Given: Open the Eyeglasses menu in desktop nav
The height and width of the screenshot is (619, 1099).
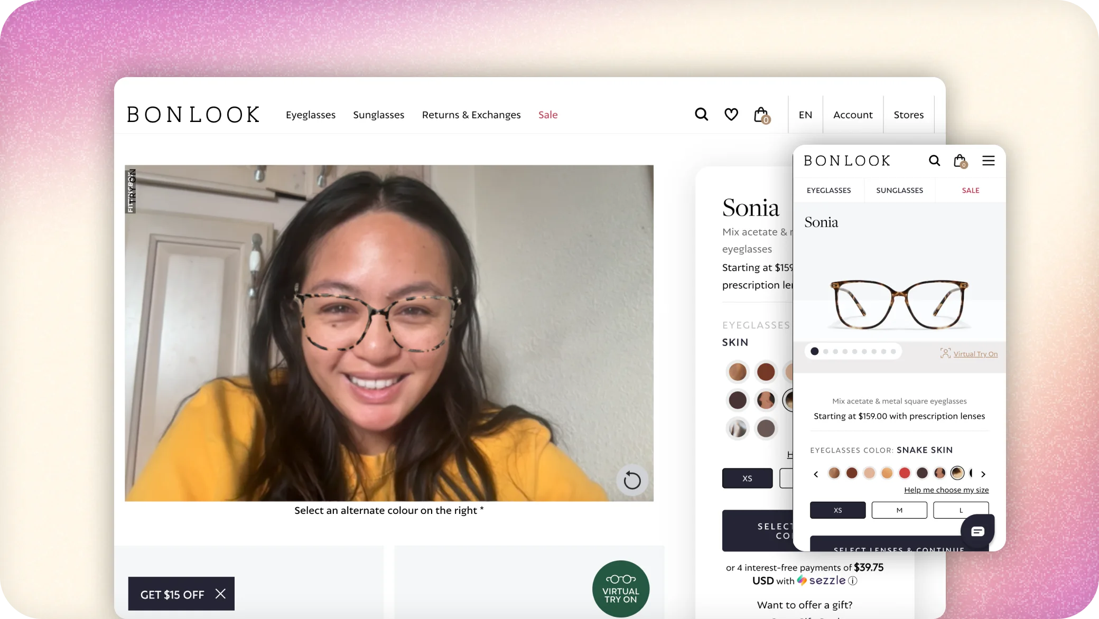Looking at the screenshot, I should [311, 115].
